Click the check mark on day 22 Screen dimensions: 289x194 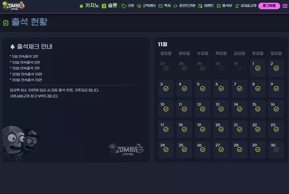[x=258, y=129]
